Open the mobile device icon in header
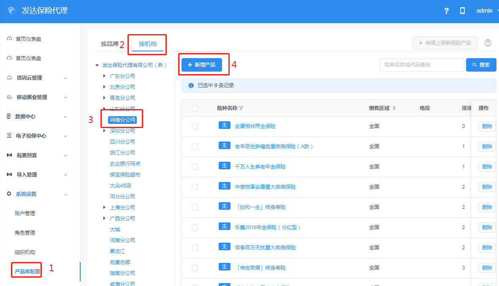Screen dimensions: 499x286 pos(462,11)
